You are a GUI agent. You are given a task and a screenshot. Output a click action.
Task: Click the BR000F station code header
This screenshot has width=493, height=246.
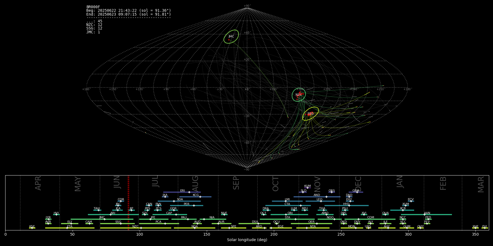93,7
